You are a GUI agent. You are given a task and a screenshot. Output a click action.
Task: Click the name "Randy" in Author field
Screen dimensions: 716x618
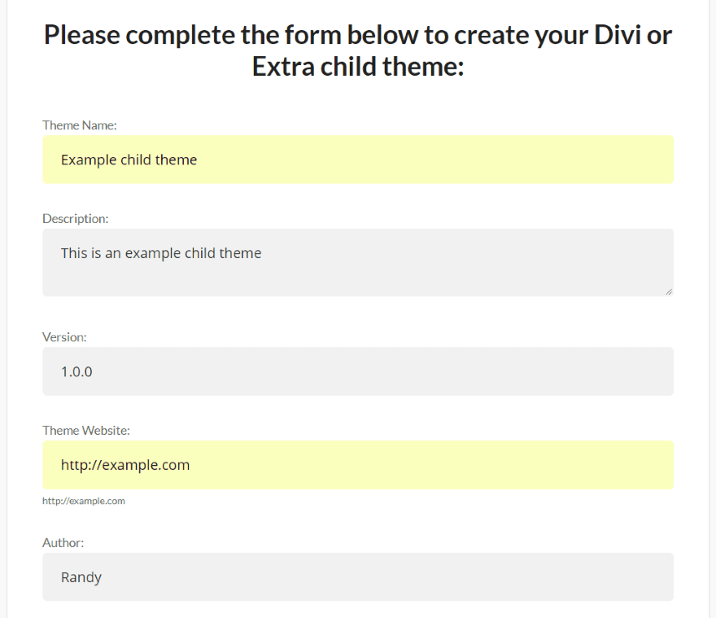point(81,577)
